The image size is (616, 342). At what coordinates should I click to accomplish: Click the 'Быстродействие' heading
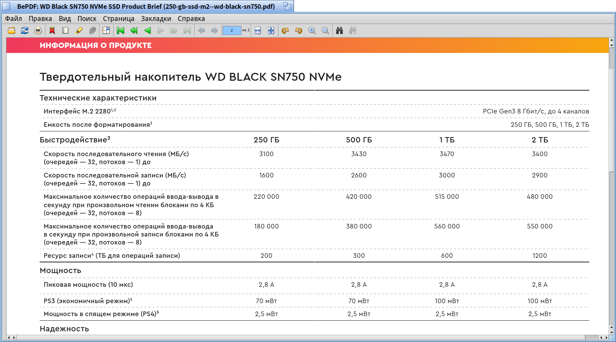75,140
